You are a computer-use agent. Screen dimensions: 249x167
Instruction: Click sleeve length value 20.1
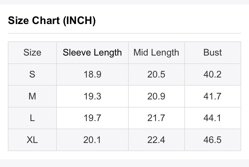[92, 140]
